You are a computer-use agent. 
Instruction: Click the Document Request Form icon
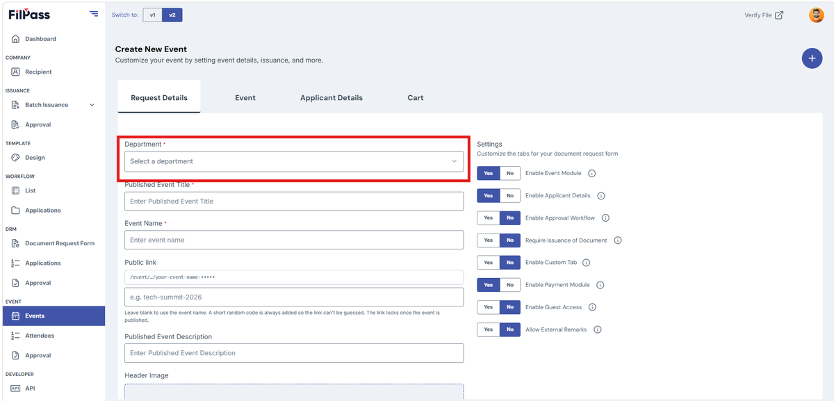tap(15, 243)
